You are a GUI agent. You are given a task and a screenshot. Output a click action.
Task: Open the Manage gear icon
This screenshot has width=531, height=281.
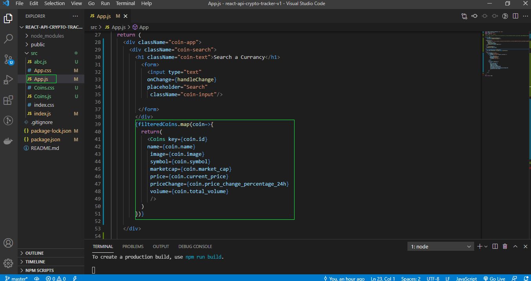point(8,263)
